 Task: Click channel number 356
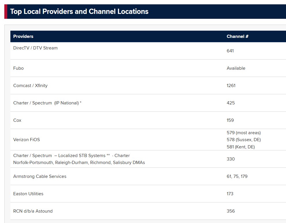231,211
